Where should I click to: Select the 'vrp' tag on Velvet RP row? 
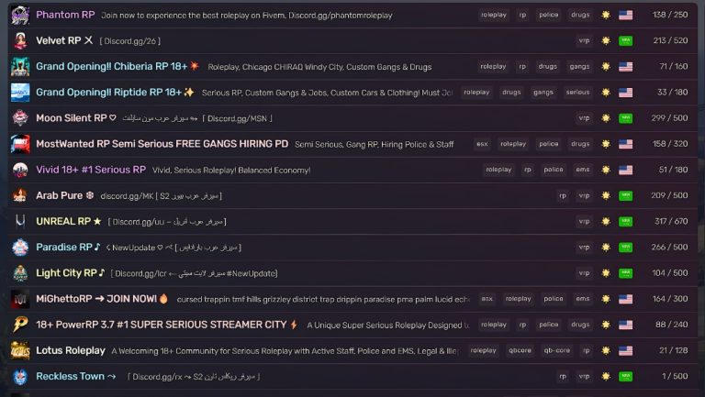(x=584, y=40)
